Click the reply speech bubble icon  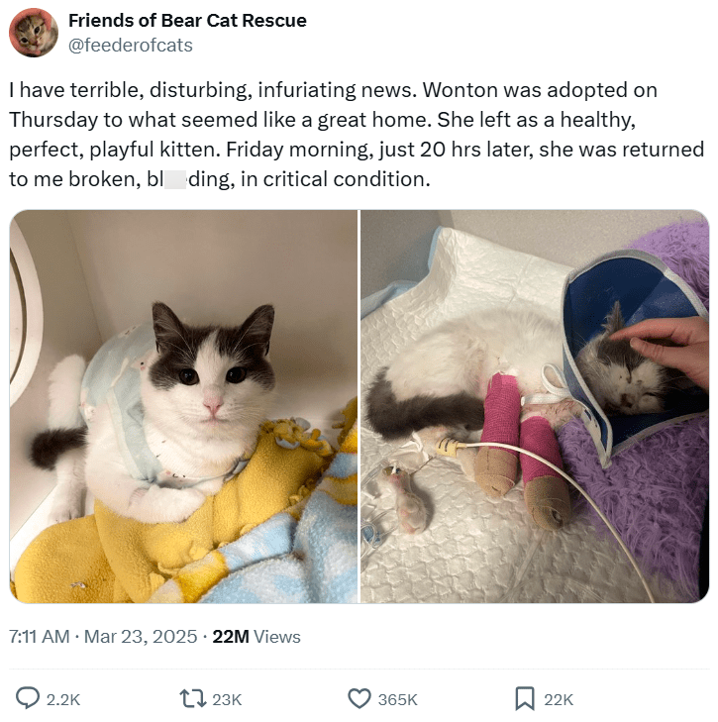point(28,698)
